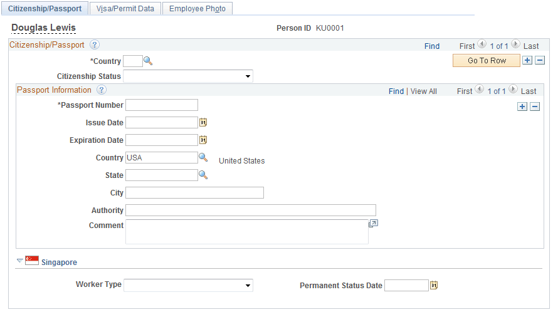The width and height of the screenshot is (553, 312).
Task: Open the Permanent Status Date calendar
Action: click(434, 286)
